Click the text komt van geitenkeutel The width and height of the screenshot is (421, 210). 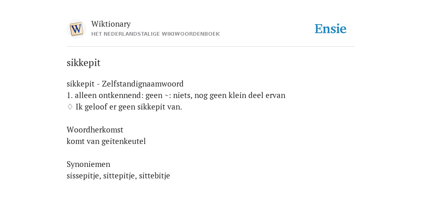point(106,142)
